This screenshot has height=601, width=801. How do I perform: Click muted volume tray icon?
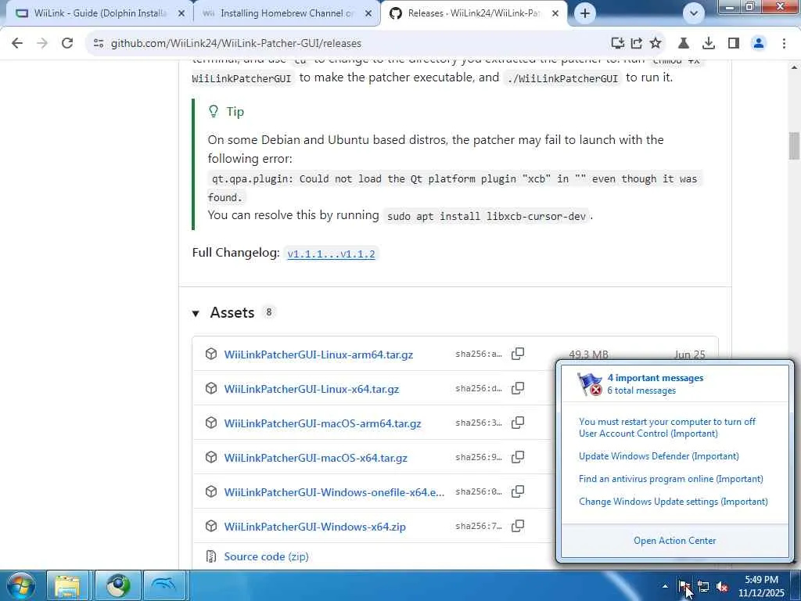pyautogui.click(x=722, y=587)
